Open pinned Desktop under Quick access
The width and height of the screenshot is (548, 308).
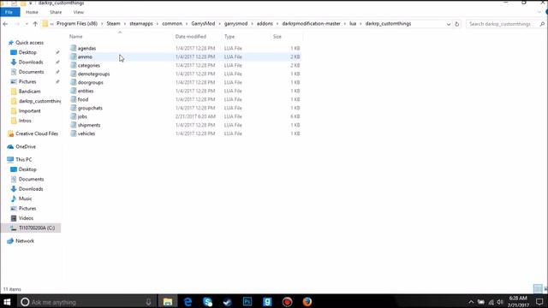(x=27, y=52)
